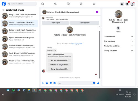The height and width of the screenshot is (101, 138).
Task: Open the Marketplace icon in top bar
Action: [x=68, y=4]
